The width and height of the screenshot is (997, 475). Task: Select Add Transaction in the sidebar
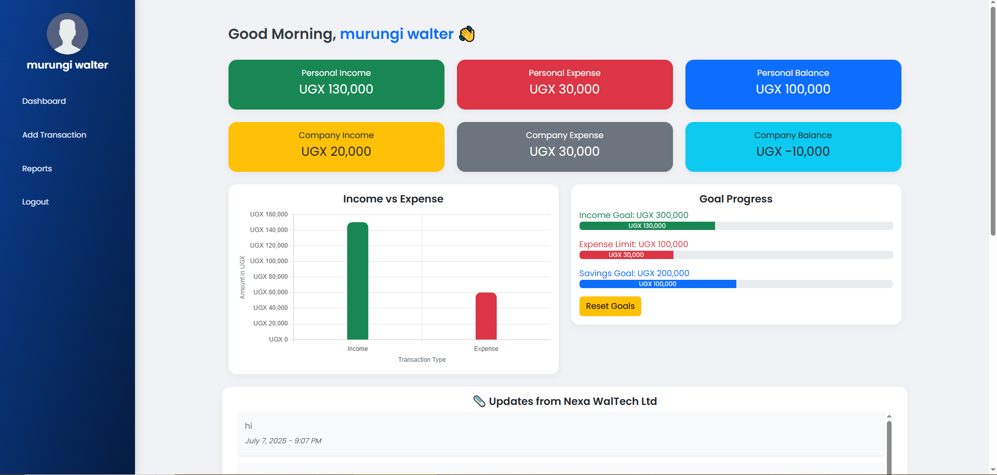coord(54,134)
